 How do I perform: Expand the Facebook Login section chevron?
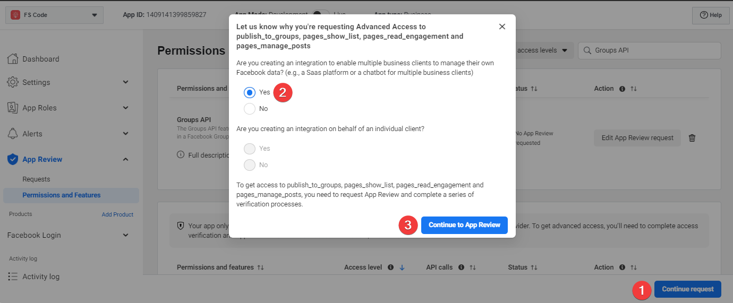click(x=126, y=235)
